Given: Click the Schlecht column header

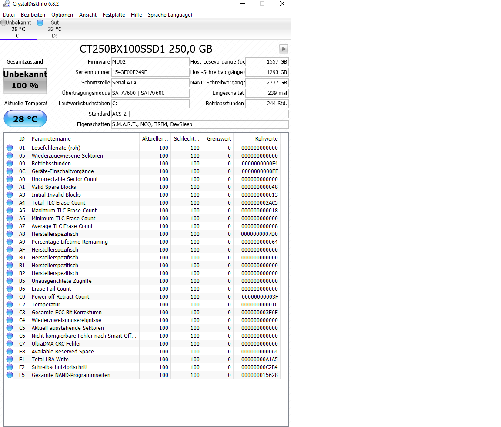Looking at the screenshot, I should click(187, 139).
